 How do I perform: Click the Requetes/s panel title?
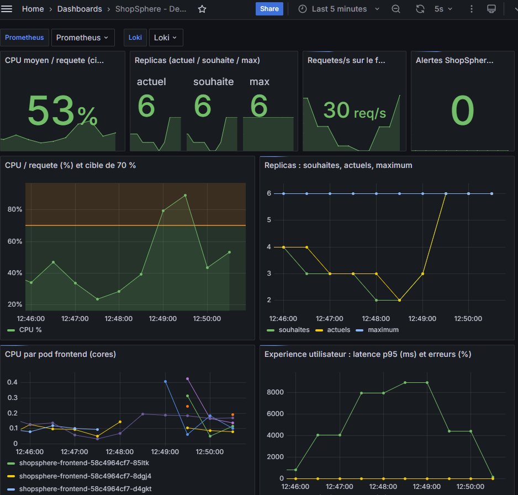pyautogui.click(x=346, y=60)
